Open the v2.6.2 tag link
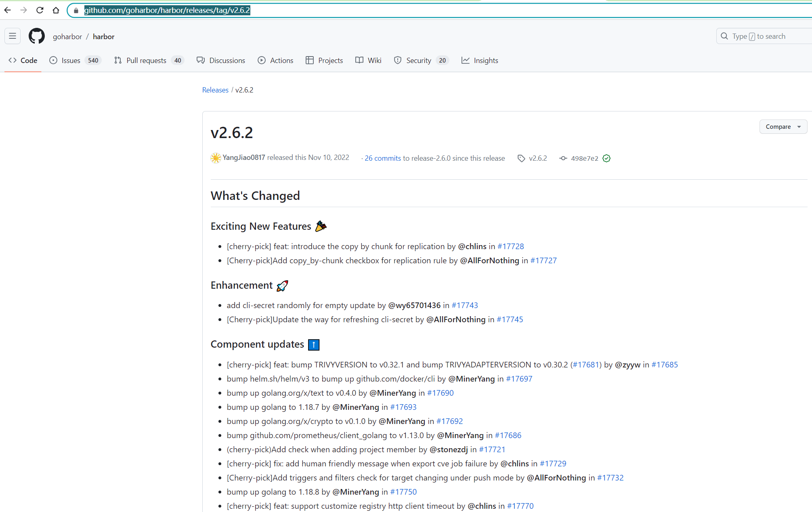 [x=538, y=158]
